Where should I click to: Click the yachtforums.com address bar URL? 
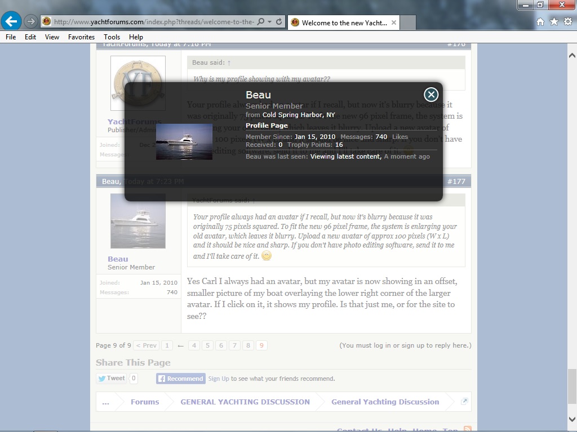(154, 22)
